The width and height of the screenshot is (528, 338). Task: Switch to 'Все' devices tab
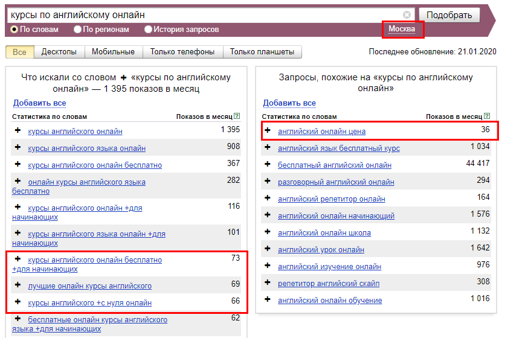coord(20,52)
